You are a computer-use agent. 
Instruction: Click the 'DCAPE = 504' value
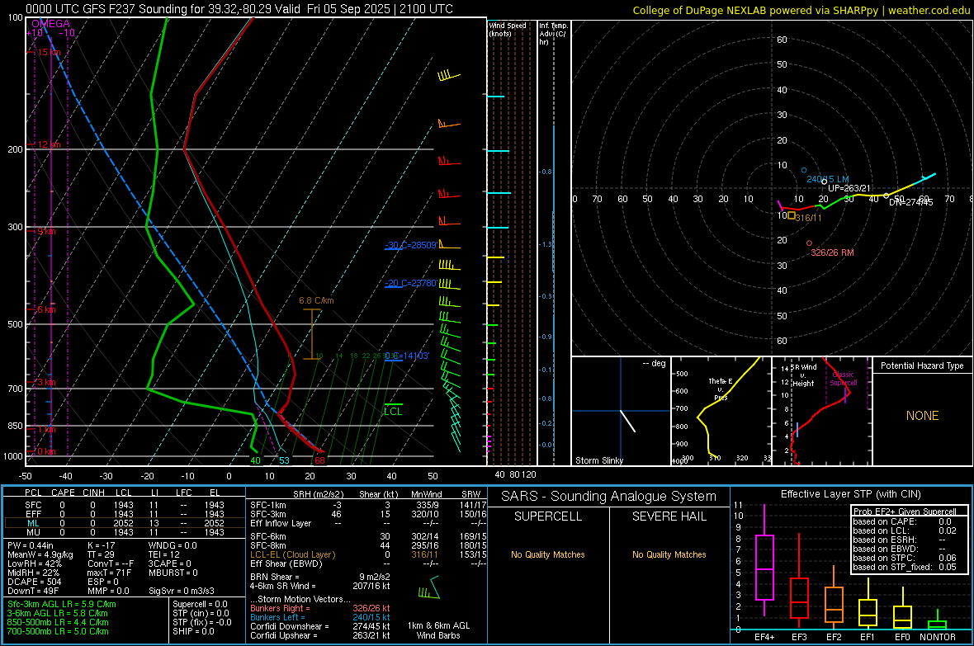click(34, 582)
